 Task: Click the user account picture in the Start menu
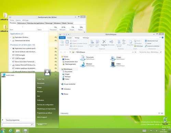pos(48,72)
